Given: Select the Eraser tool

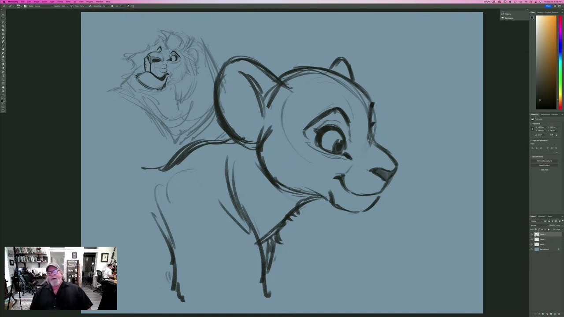Looking at the screenshot, I should (x=3, y=57).
